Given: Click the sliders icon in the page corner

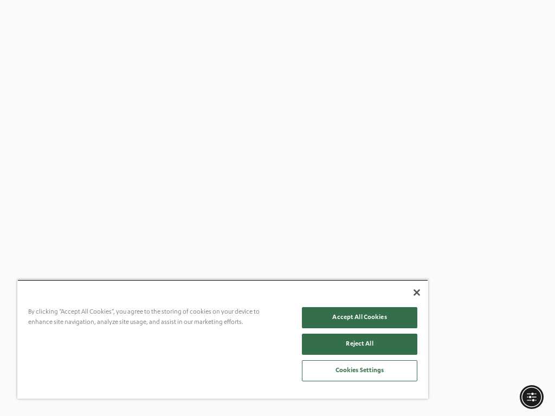Looking at the screenshot, I should [x=531, y=397].
